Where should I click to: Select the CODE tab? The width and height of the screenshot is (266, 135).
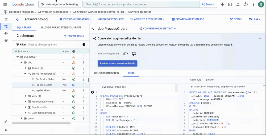coord(131,73)
